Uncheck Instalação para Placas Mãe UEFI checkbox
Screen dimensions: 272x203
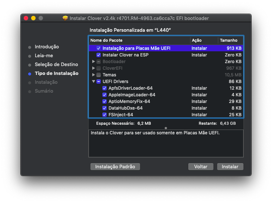[x=98, y=48]
